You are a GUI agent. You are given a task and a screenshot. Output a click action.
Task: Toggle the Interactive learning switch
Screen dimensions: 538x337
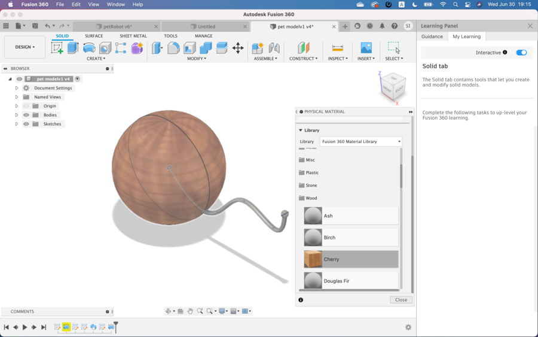pos(521,53)
